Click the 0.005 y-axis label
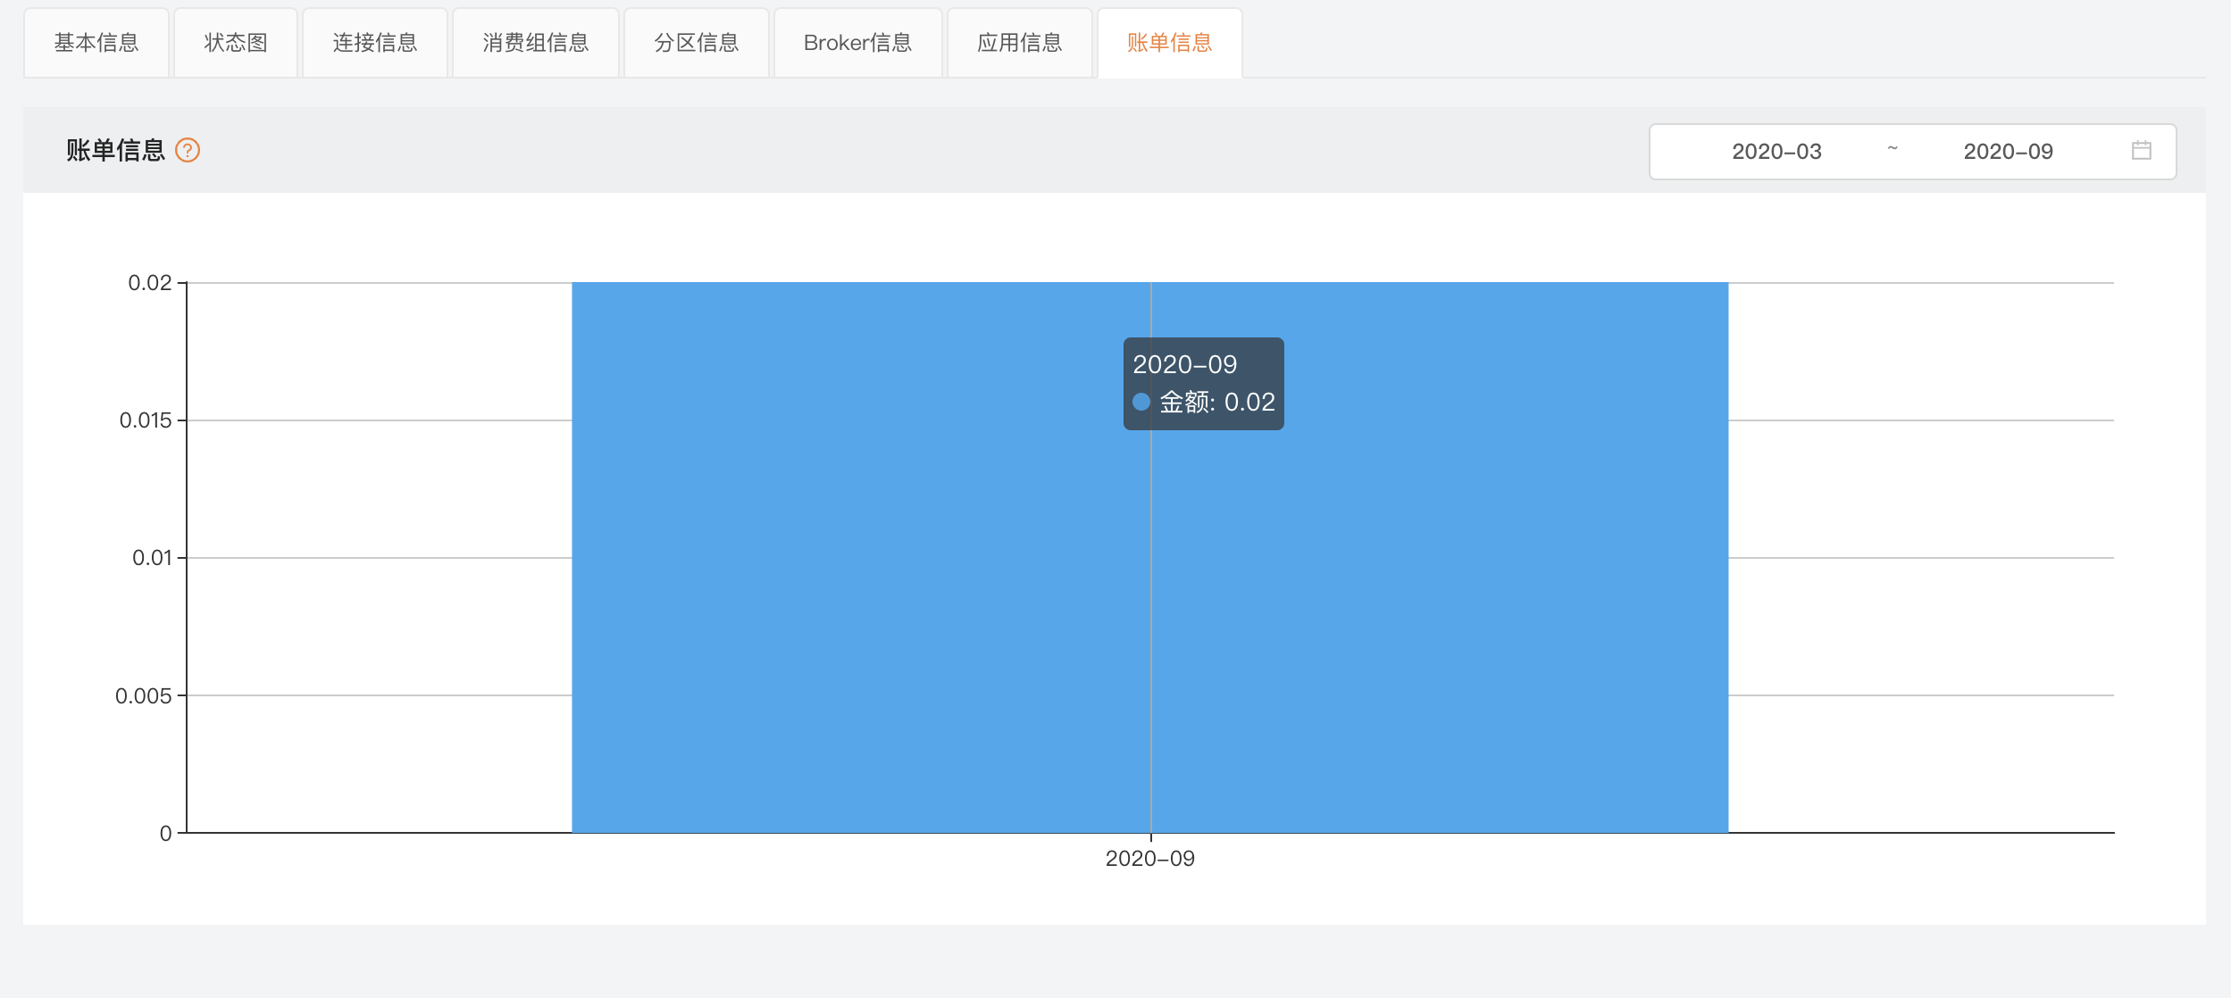Viewport: 2231px width, 998px height. click(x=143, y=696)
